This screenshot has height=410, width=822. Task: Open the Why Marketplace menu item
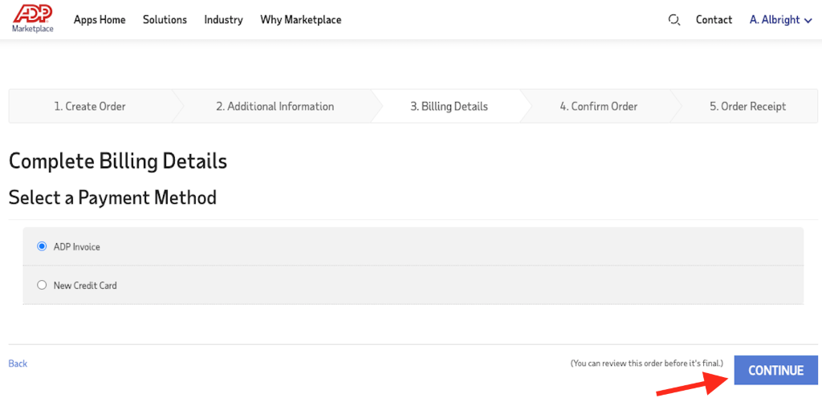pos(301,20)
